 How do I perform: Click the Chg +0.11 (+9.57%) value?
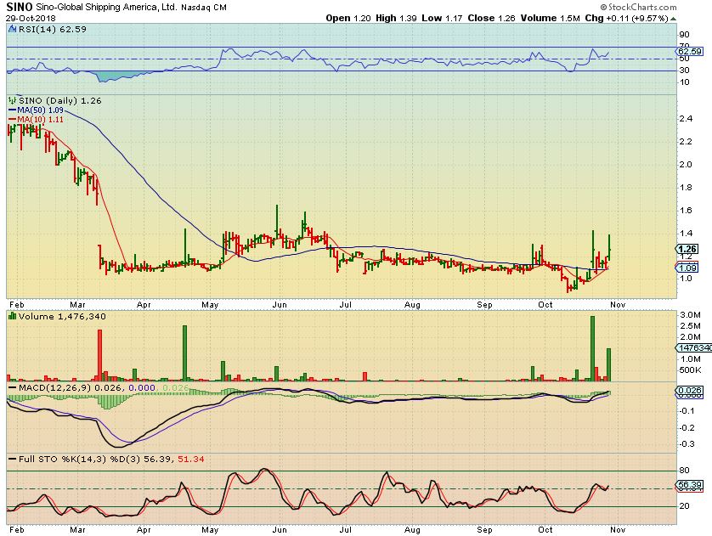(x=626, y=19)
